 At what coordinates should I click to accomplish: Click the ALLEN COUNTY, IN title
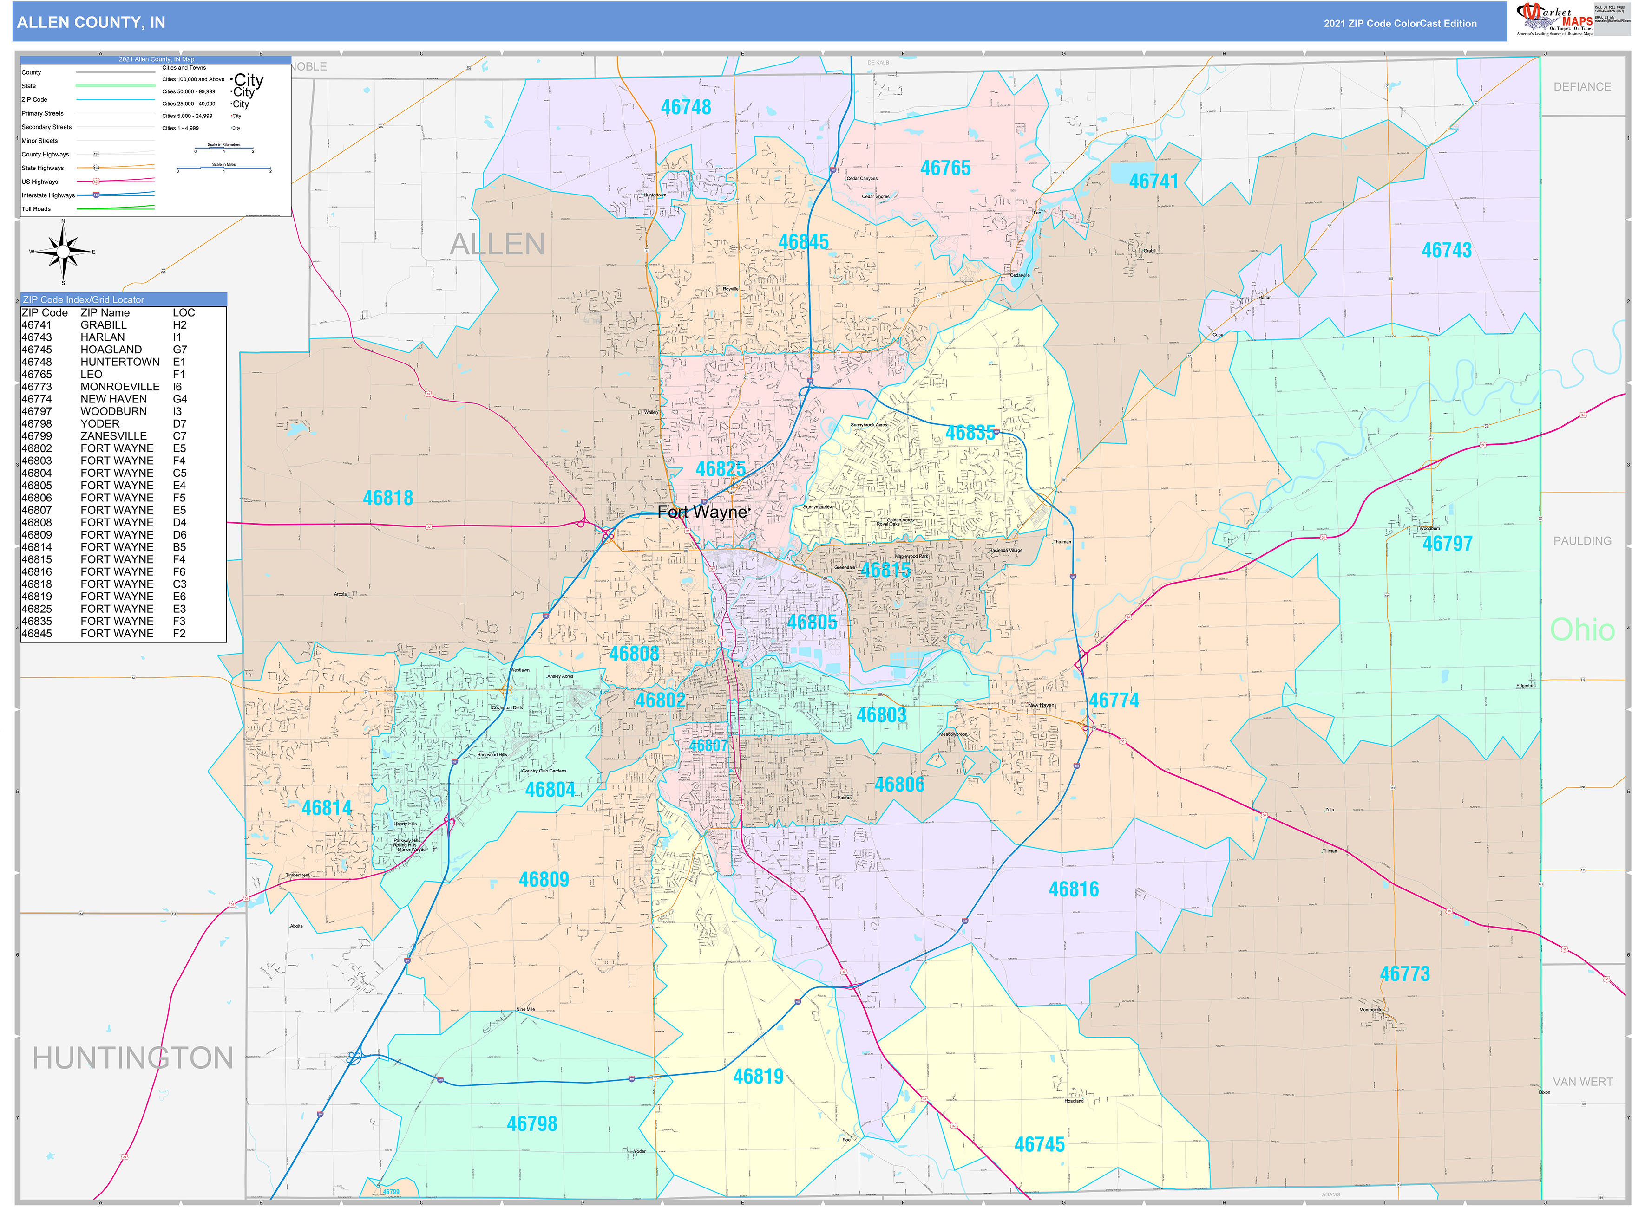pos(92,23)
